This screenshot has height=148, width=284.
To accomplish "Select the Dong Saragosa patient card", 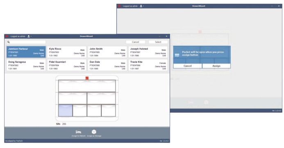I will pyautogui.click(x=26, y=65).
